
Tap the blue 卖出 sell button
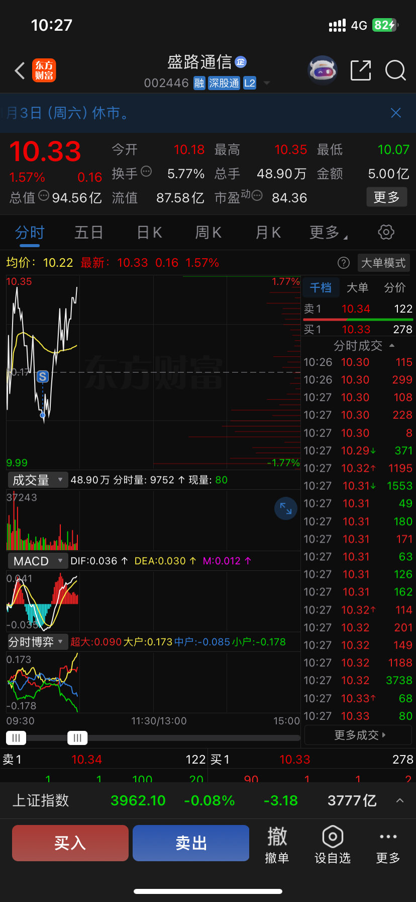[x=191, y=843]
